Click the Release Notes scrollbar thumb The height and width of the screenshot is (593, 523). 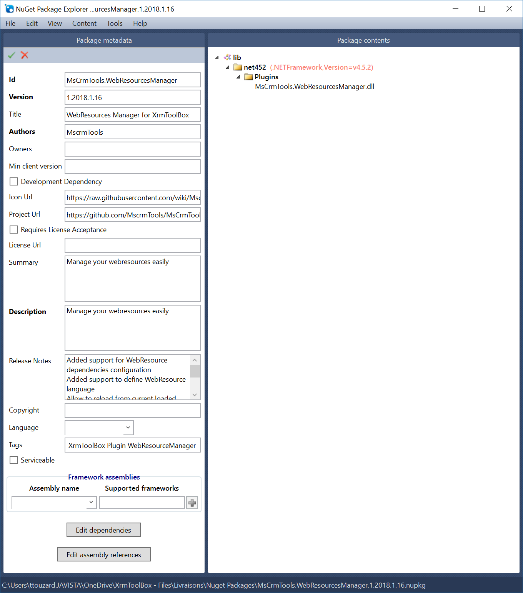tap(195, 371)
